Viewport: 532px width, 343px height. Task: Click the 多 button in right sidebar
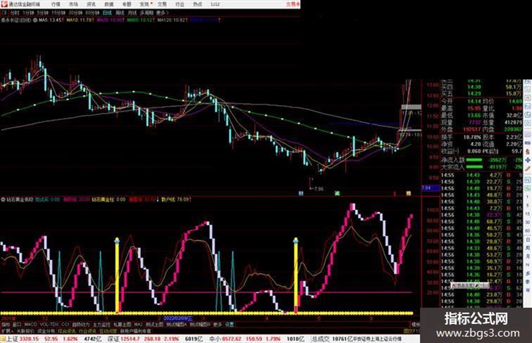tap(527, 273)
